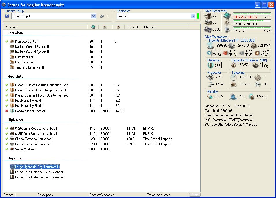This screenshot has height=198, width=276.
Task: Click the Damage Control II module icon
Action: click(12, 42)
